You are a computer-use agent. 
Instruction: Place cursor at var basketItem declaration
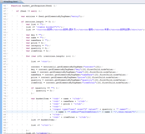40,99
